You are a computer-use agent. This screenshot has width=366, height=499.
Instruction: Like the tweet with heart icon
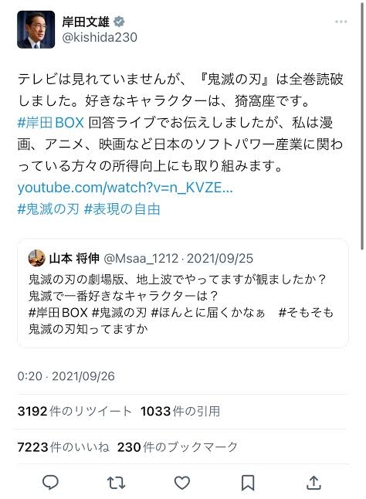tap(182, 483)
